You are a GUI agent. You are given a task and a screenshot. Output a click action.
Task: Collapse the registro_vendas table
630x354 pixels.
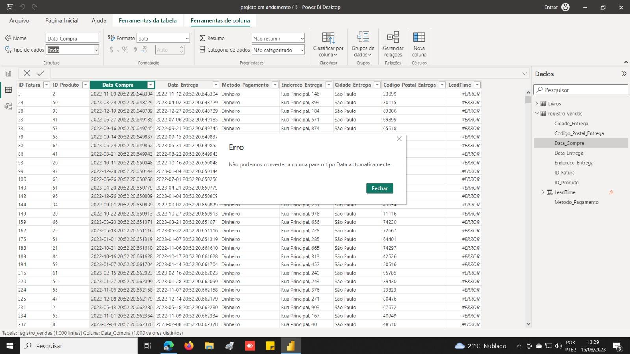(537, 114)
